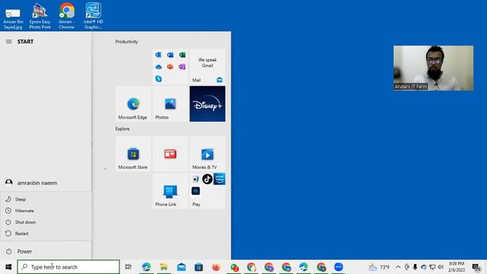The image size is (487, 274).
Task: Show hidden icons in system tray
Action: coord(398,267)
